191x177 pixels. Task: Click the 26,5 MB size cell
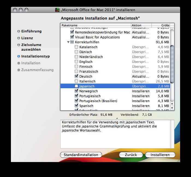[x=162, y=81]
